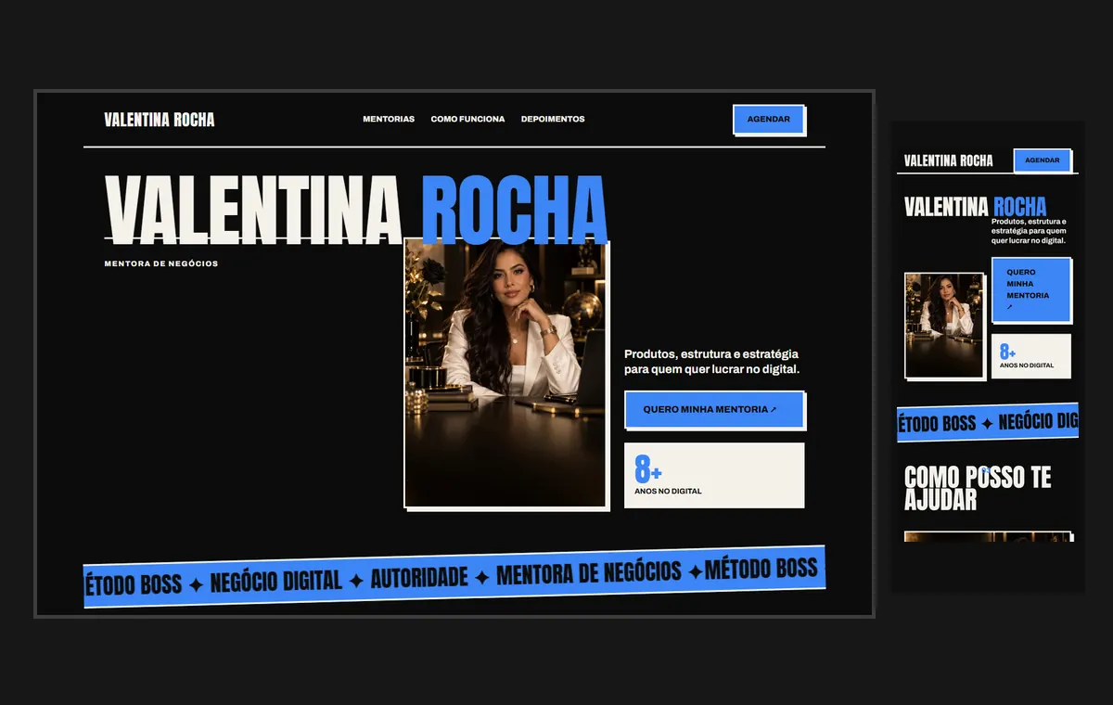Click the large blue ROCHA heading on desktop

[x=514, y=211]
